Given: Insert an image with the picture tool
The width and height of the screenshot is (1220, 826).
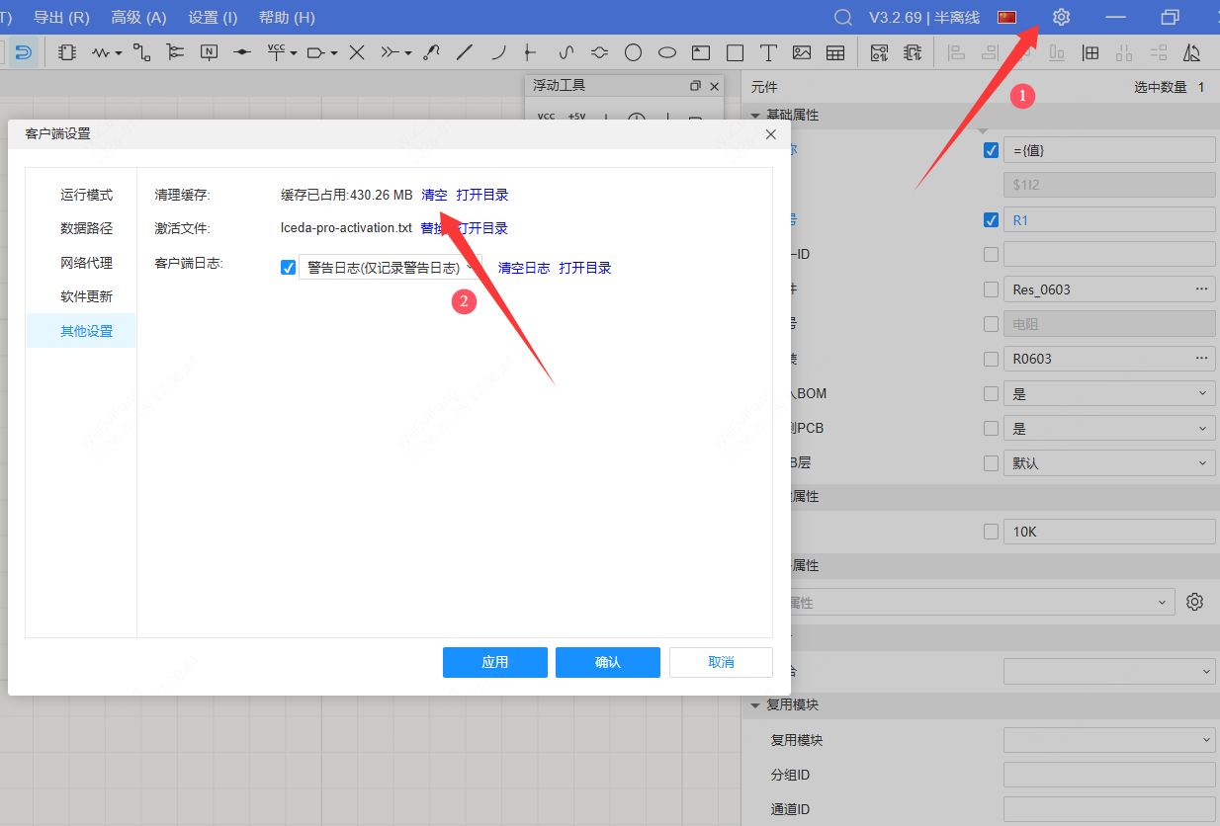Looking at the screenshot, I should [802, 52].
